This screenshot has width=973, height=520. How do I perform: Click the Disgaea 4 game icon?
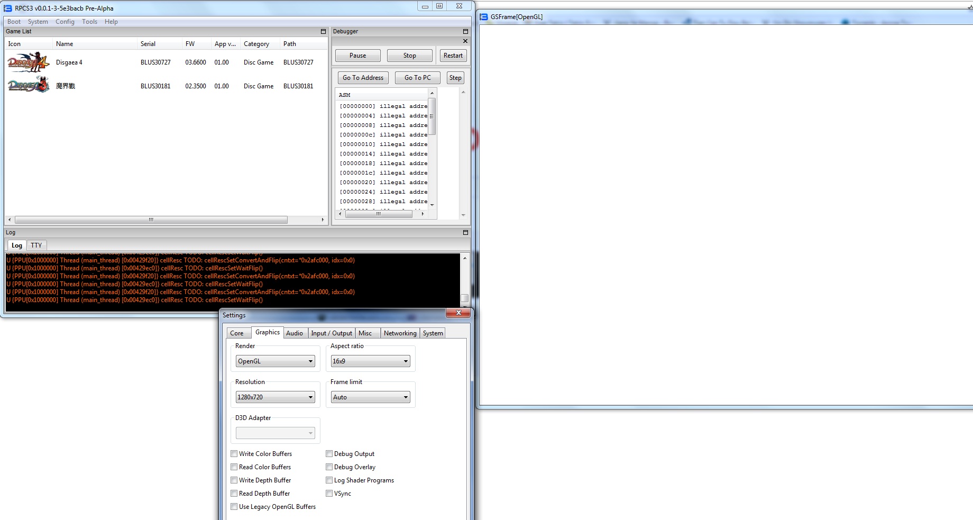(x=28, y=62)
